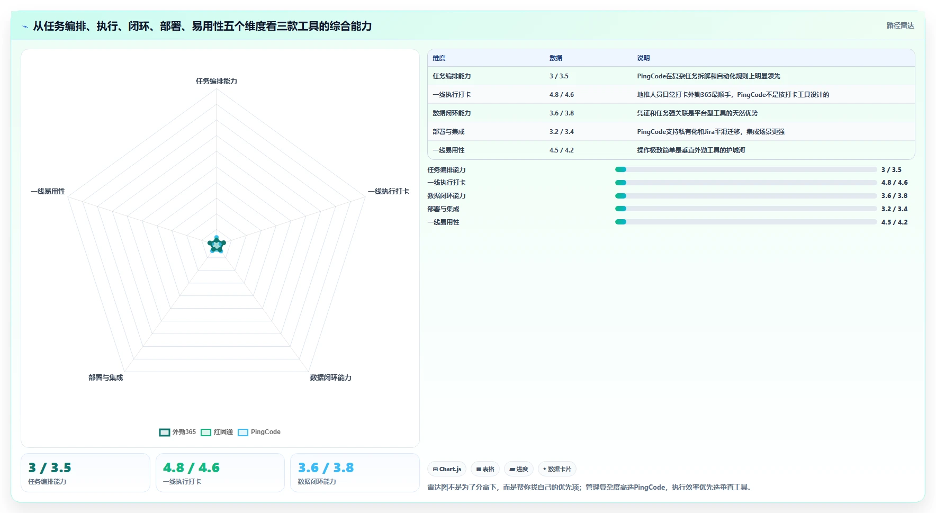Click the 4.5 / 4.2 table data cell
936x513 pixels.
562,150
